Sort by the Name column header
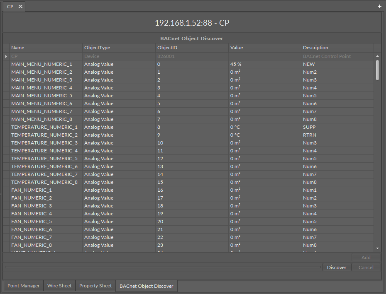This screenshot has height=294, width=386. coord(46,48)
